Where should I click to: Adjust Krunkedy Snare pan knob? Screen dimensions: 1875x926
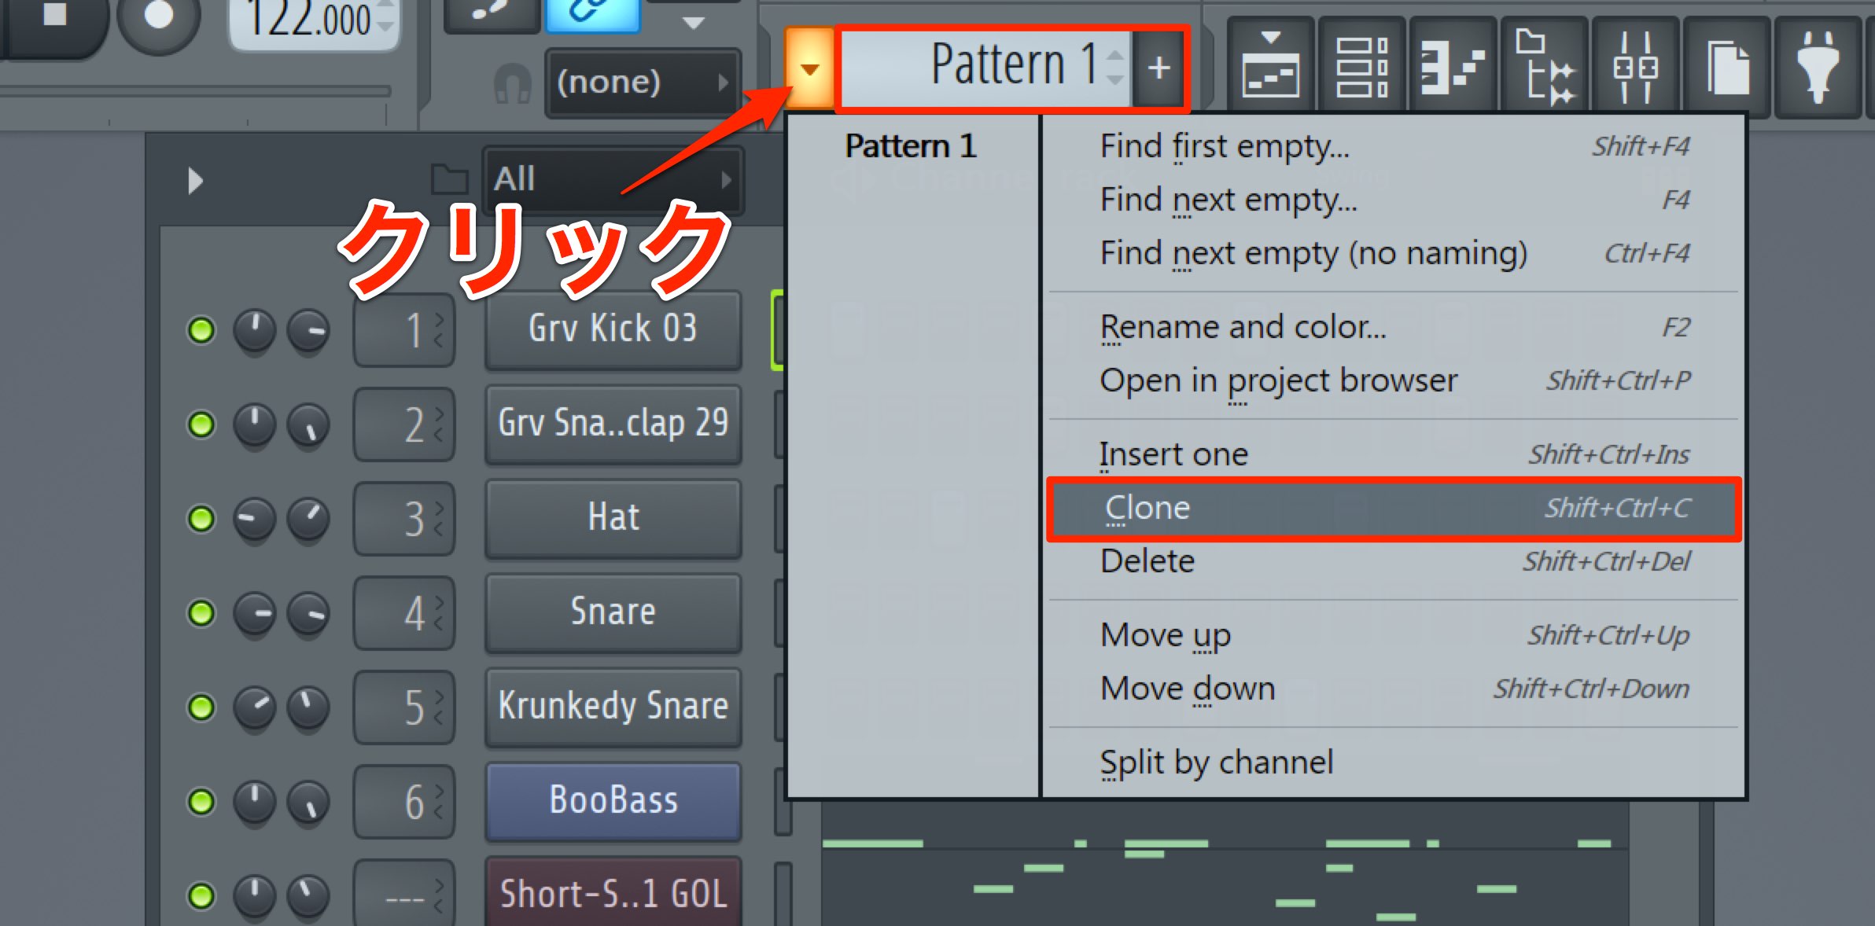(x=254, y=707)
